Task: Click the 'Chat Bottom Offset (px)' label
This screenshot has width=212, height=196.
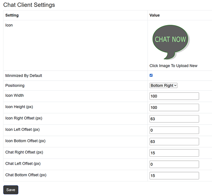Action: coord(26,175)
